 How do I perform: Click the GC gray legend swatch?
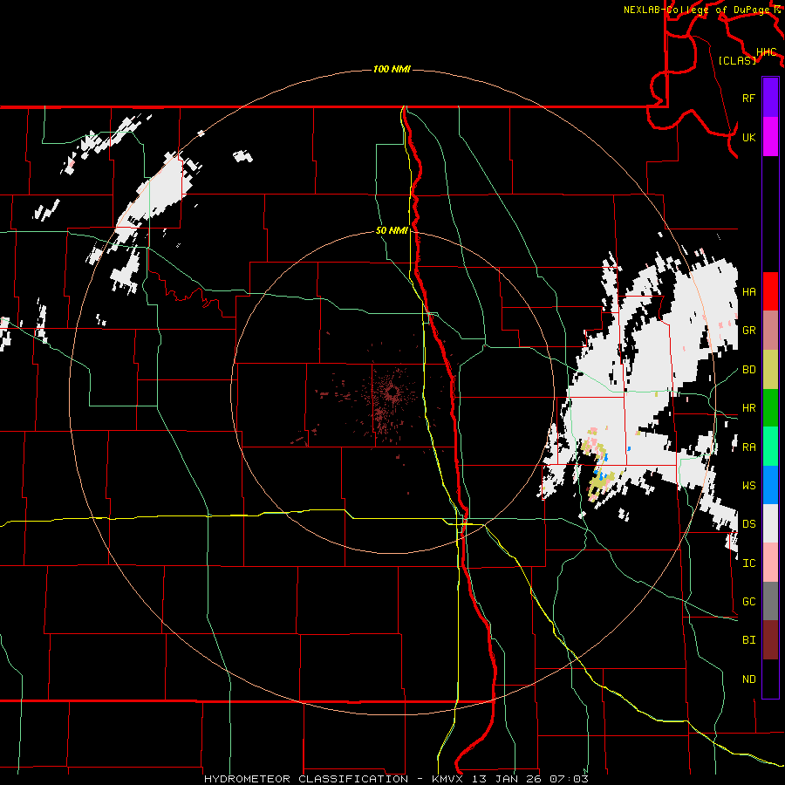[x=770, y=601]
